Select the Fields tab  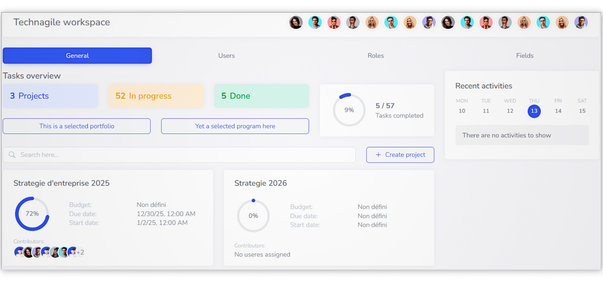[x=524, y=56]
